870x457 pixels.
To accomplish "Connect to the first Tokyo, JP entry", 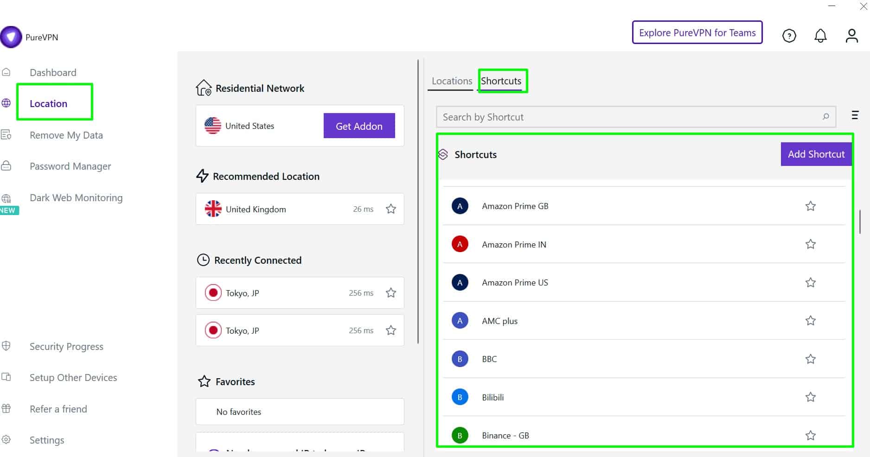I will click(300, 293).
